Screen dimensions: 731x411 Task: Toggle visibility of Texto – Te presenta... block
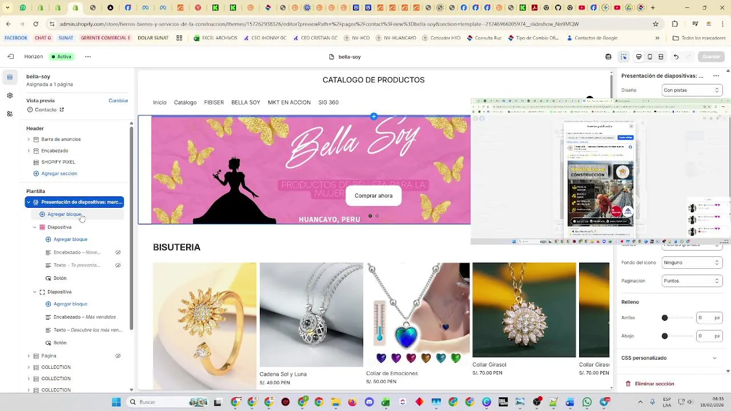(118, 265)
